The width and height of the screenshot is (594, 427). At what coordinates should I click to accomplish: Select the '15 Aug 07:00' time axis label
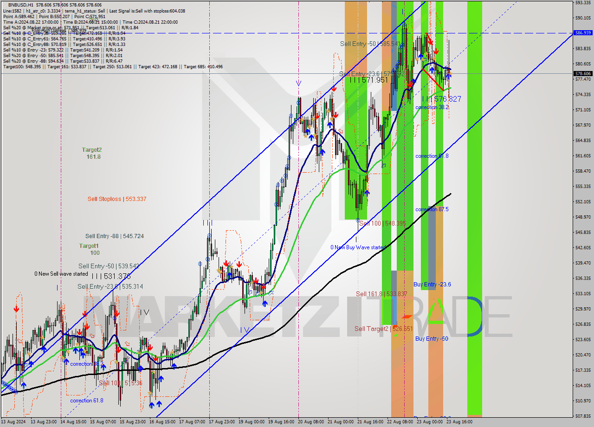pos(103,422)
